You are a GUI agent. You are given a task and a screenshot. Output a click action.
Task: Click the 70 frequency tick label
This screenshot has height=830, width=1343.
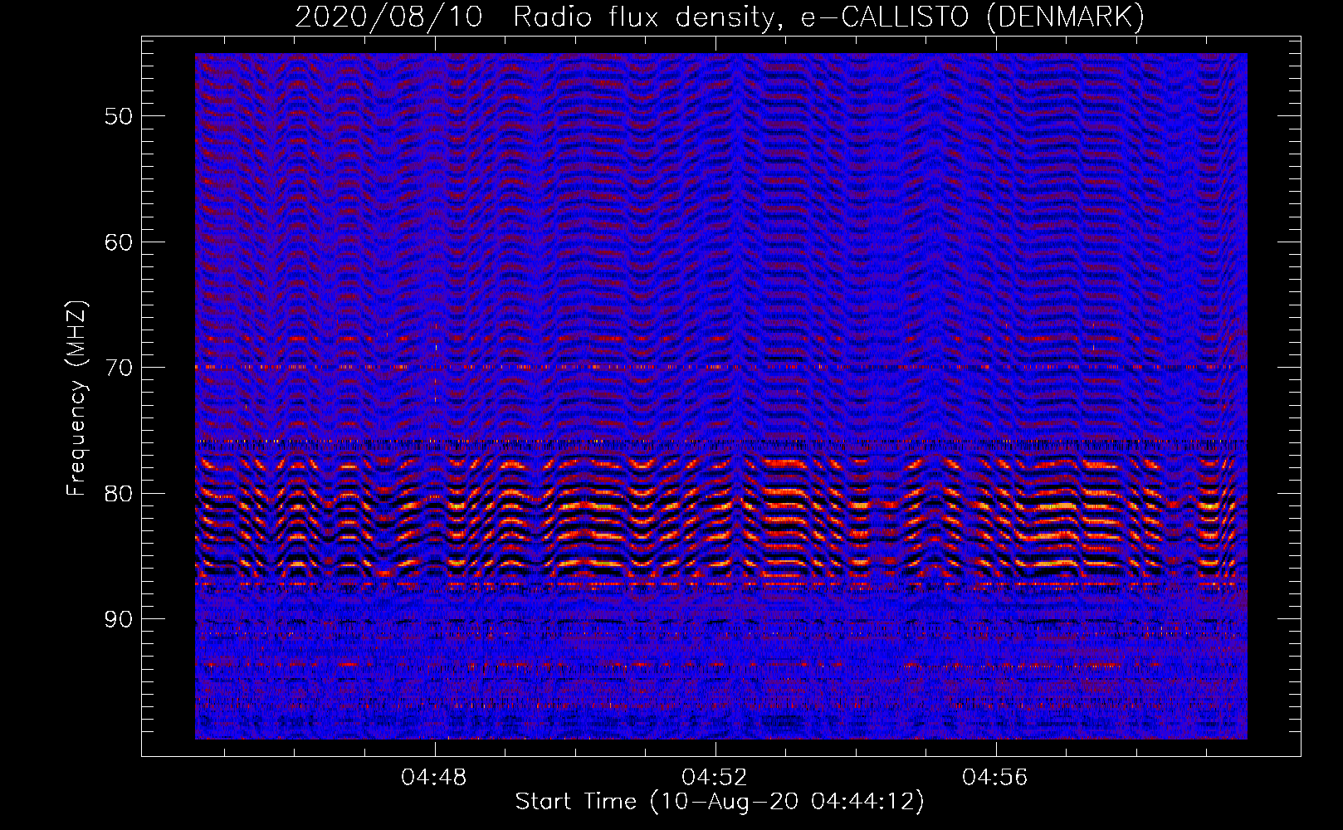click(x=119, y=368)
